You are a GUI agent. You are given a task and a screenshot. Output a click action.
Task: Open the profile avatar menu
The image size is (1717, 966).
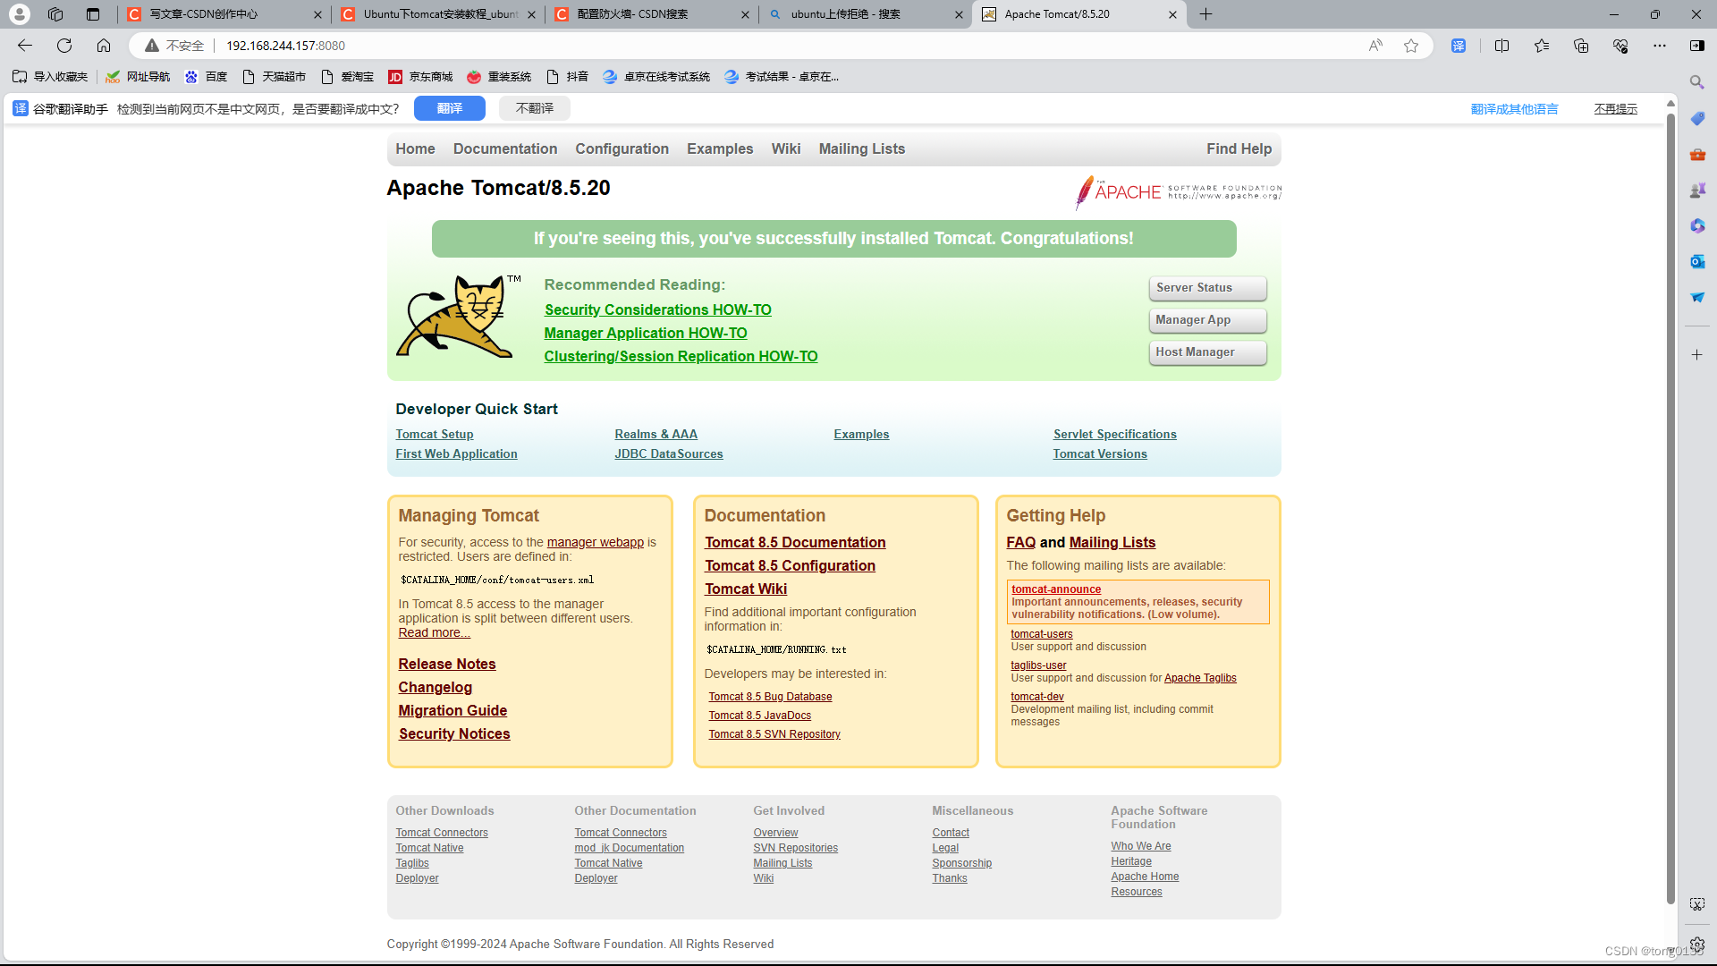click(x=20, y=14)
